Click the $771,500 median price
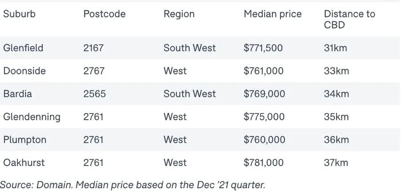The height and width of the screenshot is (194, 401). click(263, 48)
